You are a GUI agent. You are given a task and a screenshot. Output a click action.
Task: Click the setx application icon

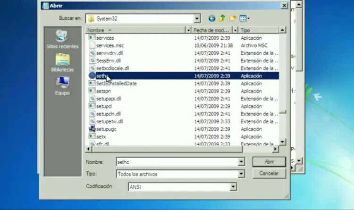pos(92,136)
